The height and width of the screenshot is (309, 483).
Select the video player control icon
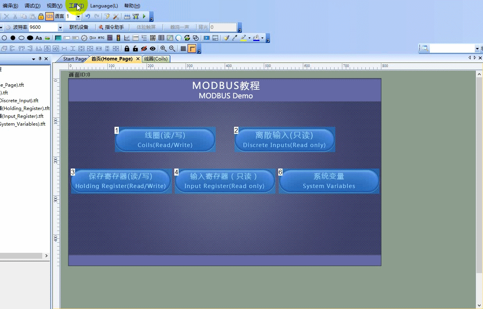click(x=206, y=38)
